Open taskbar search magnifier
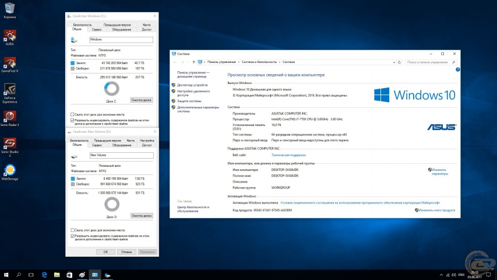The width and height of the screenshot is (497, 280). [19, 275]
